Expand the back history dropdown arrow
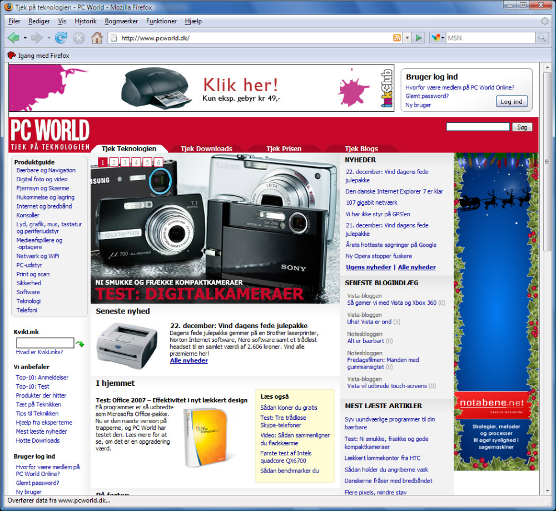The height and width of the screenshot is (511, 556). pyautogui.click(x=25, y=38)
